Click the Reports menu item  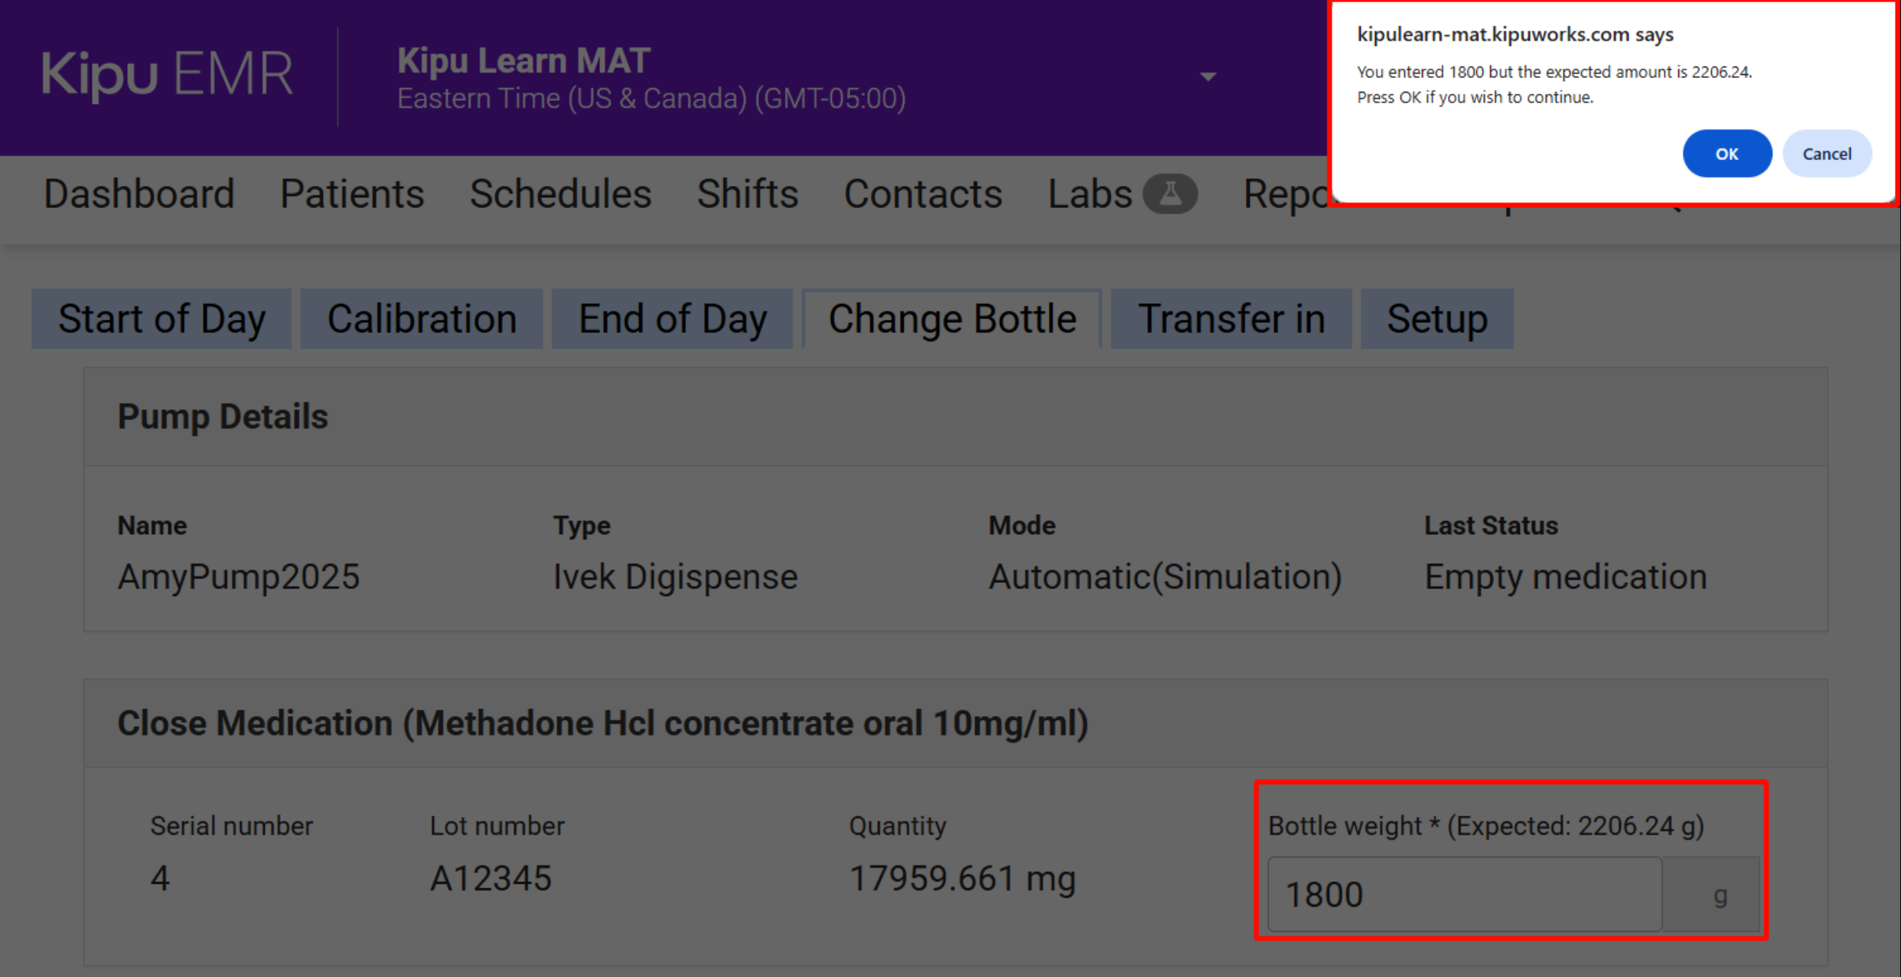click(1286, 194)
